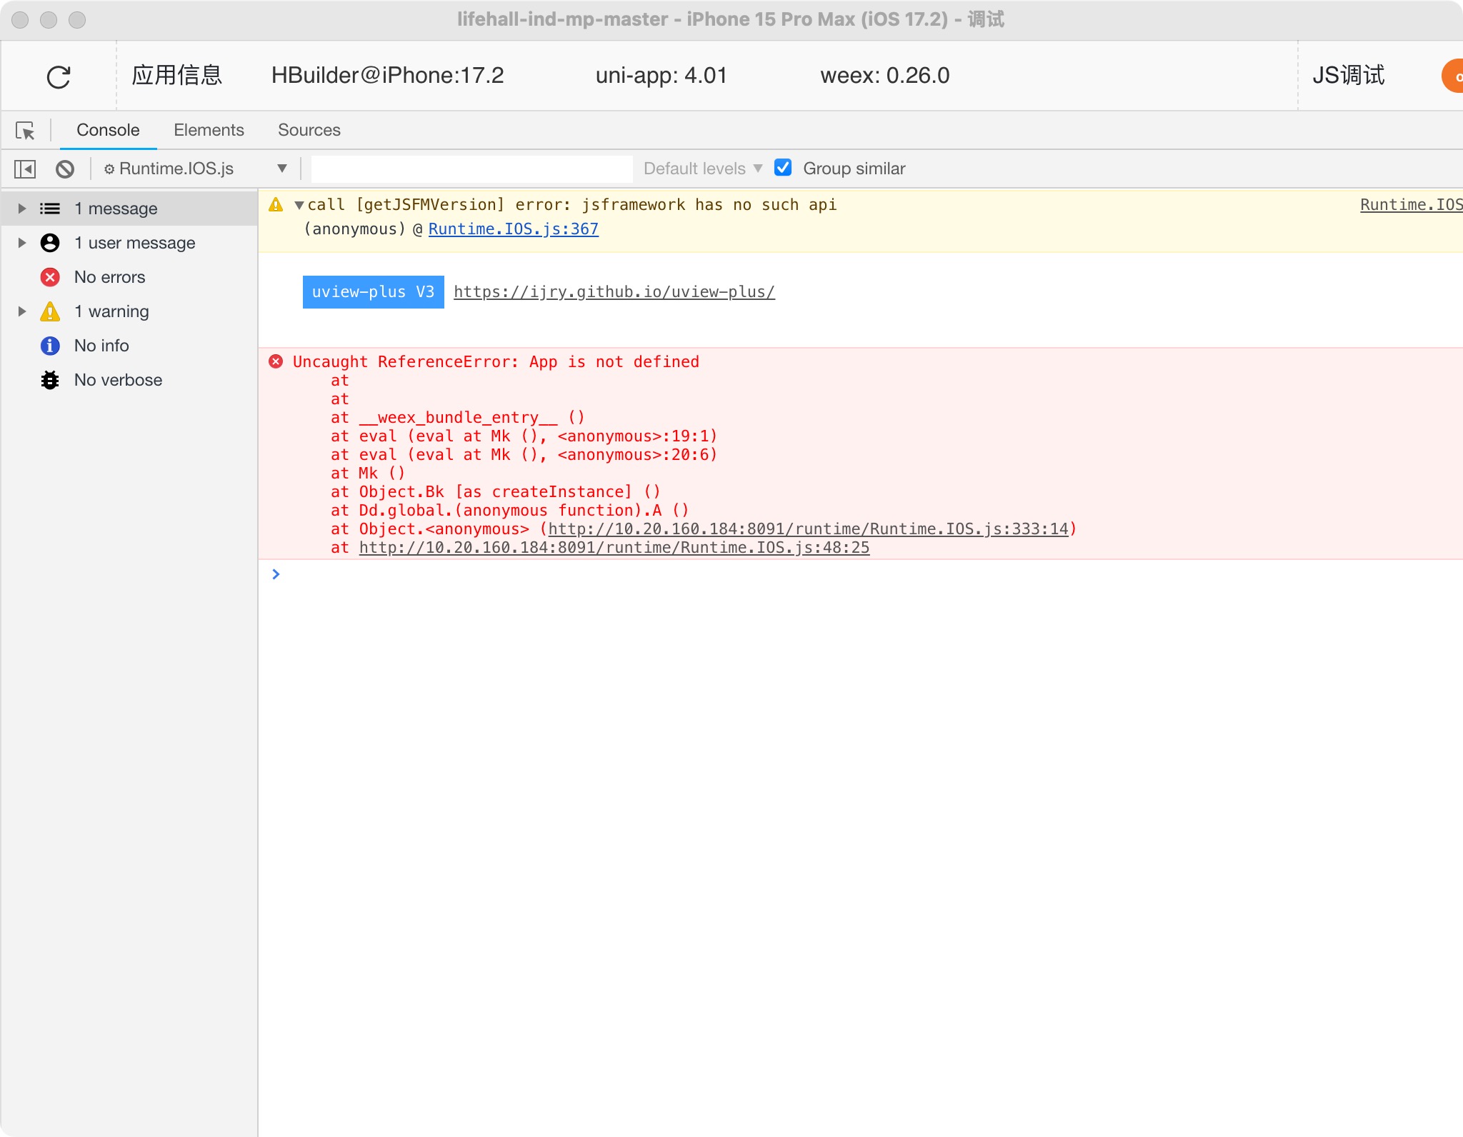1463x1137 pixels.
Task: Click the console filter input field
Action: pyautogui.click(x=471, y=169)
